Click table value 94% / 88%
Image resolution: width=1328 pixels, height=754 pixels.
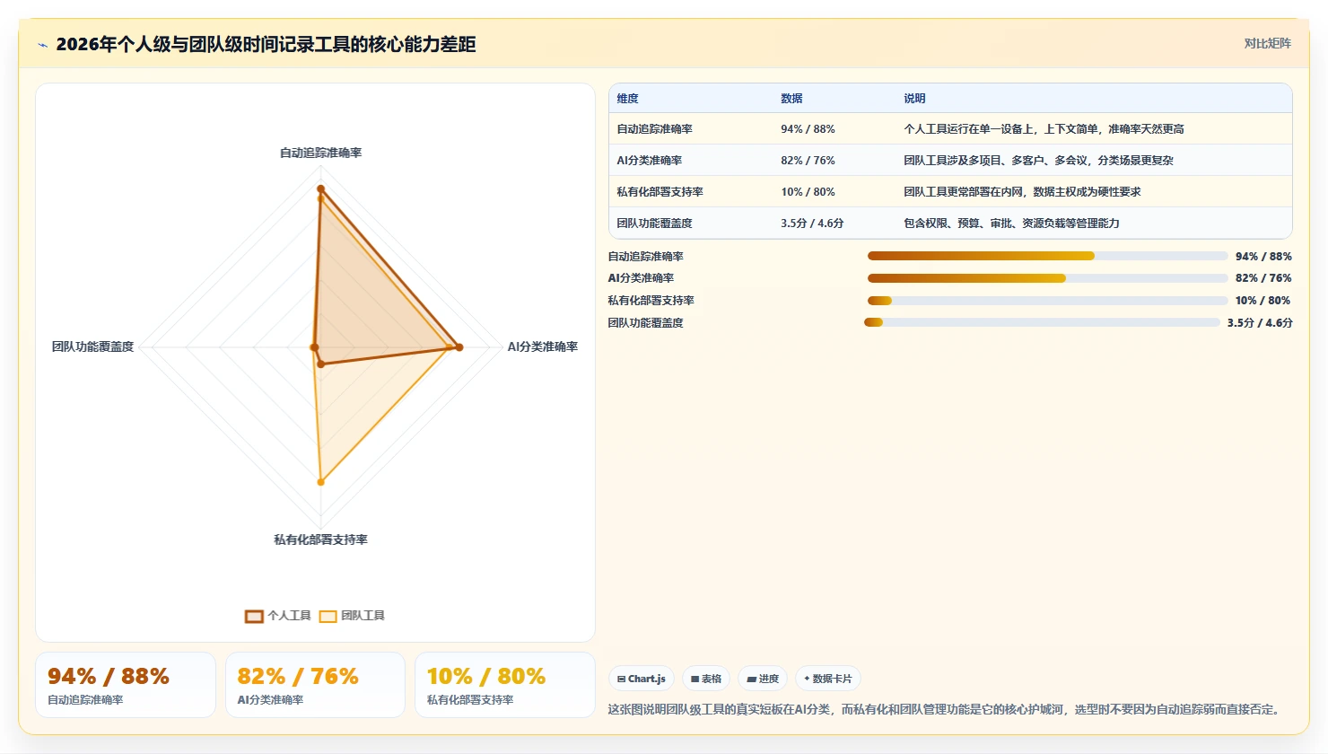point(808,129)
